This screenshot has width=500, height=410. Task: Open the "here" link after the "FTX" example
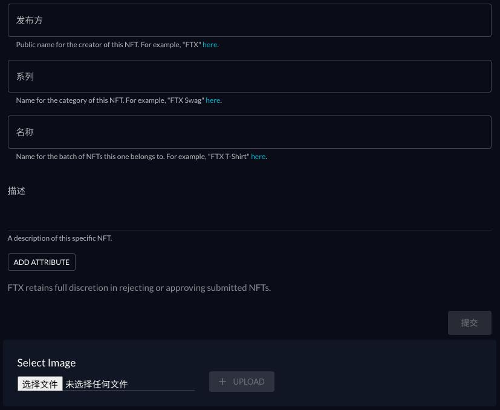(210, 45)
